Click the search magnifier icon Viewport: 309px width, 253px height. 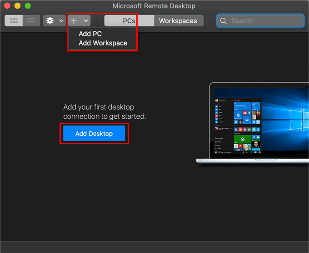pyautogui.click(x=223, y=21)
